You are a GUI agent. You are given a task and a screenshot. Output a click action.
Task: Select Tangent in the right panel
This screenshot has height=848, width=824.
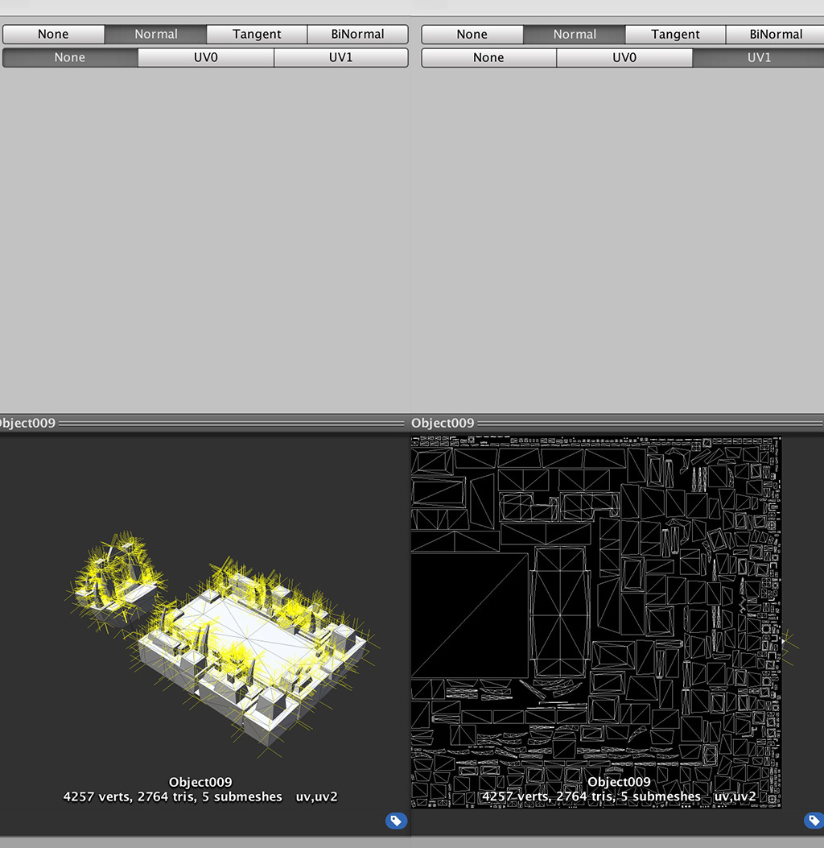tap(675, 35)
